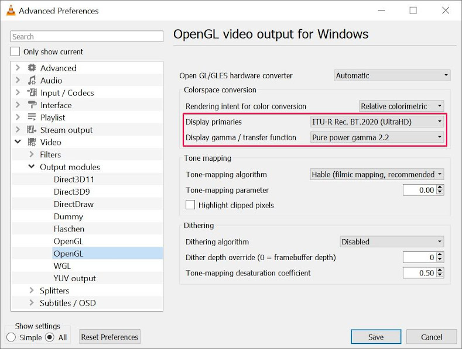Increase desaturation coefficient with up arrow
The height and width of the screenshot is (349, 462).
[440, 270]
